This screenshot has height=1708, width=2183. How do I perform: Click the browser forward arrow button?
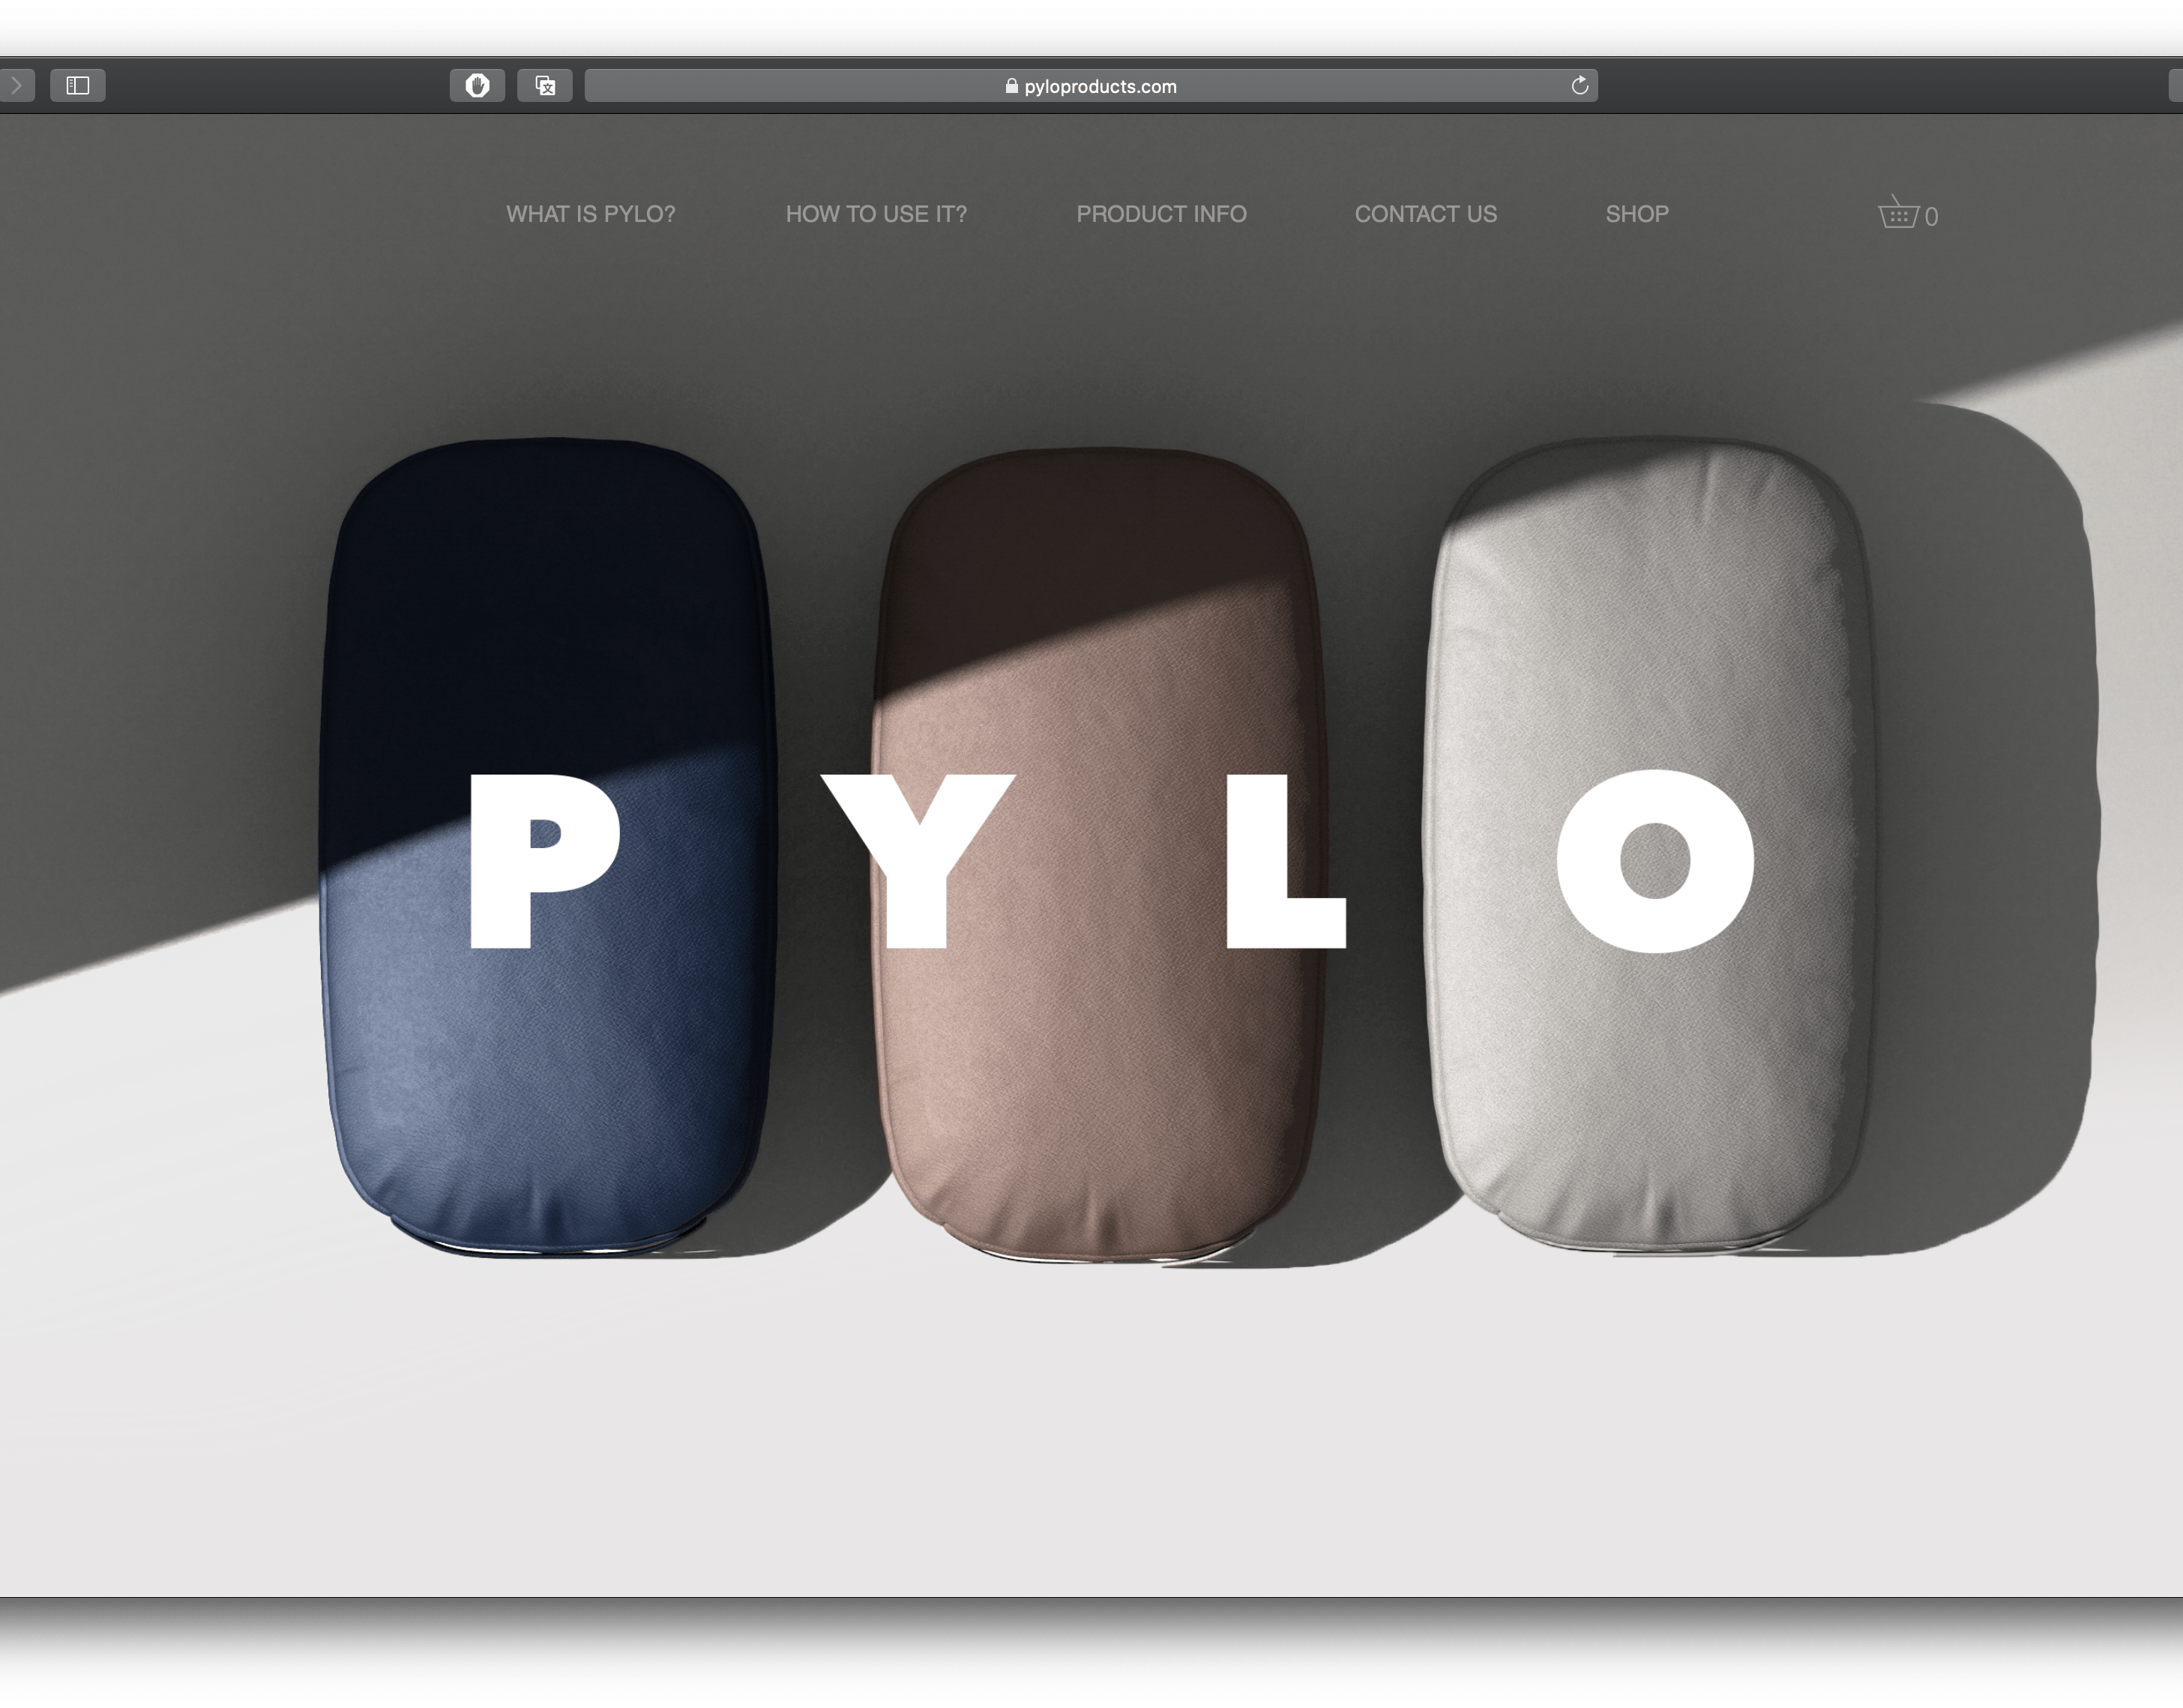pos(15,86)
